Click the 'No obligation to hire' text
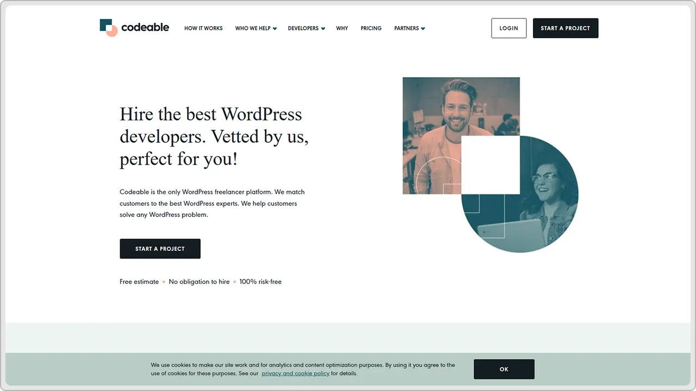This screenshot has width=696, height=391. click(x=199, y=282)
